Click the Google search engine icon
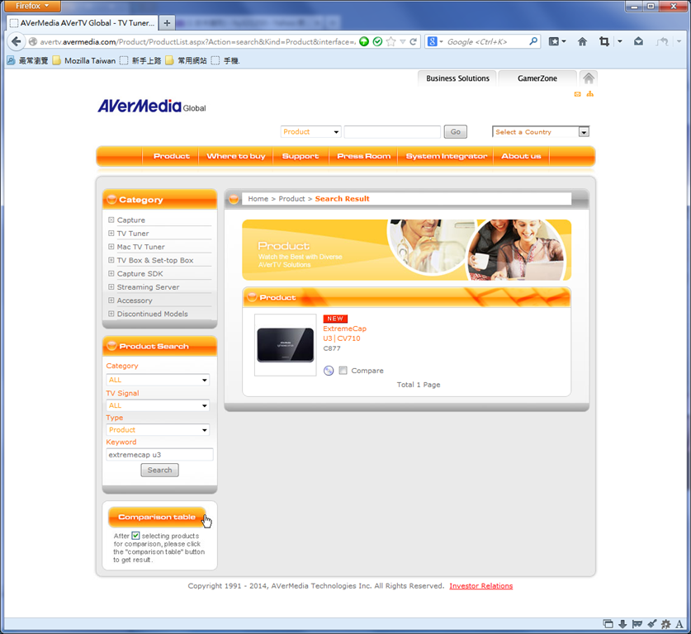Image resolution: width=691 pixels, height=634 pixels. [x=433, y=41]
